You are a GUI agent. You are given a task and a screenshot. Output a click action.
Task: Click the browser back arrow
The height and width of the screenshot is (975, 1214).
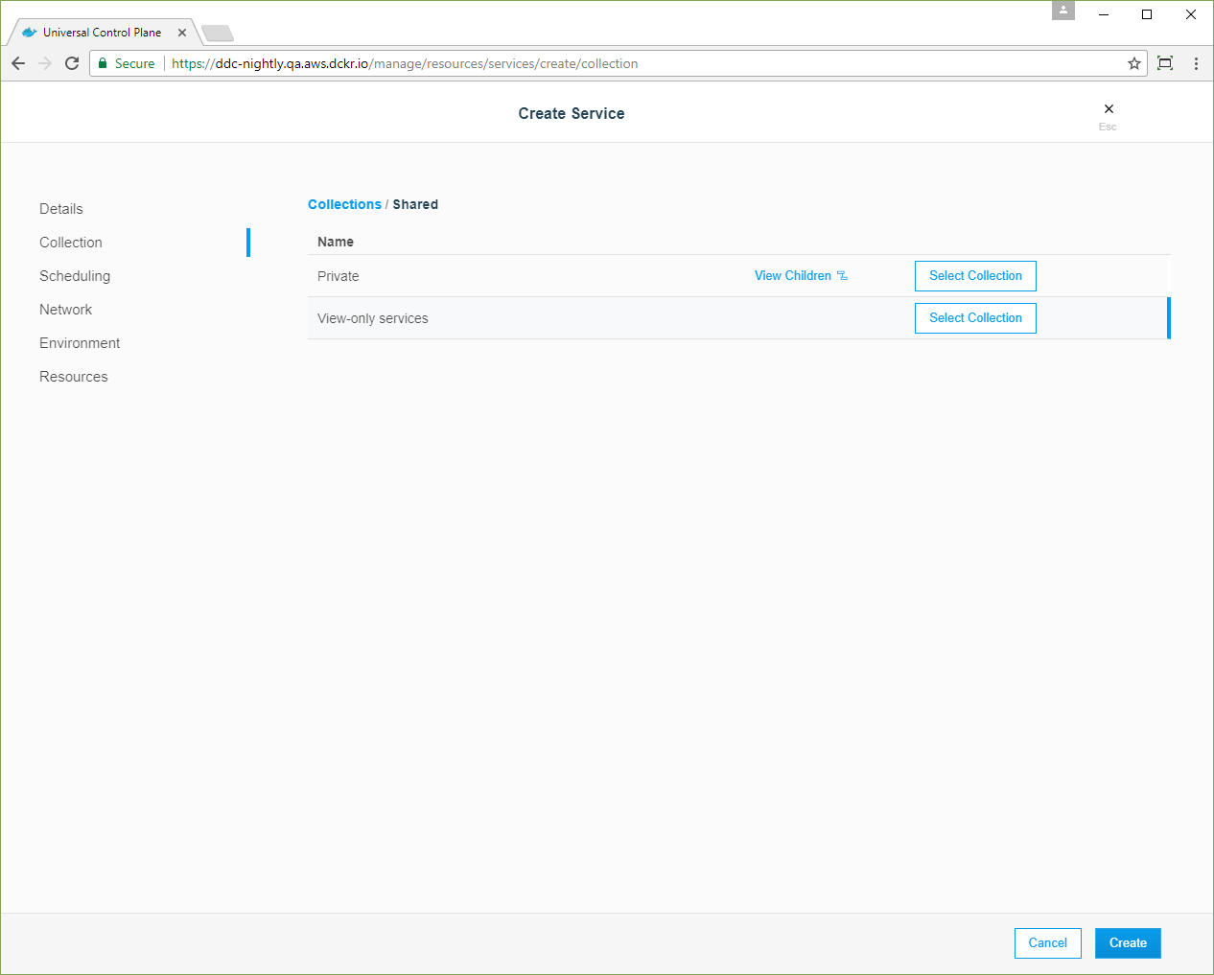18,63
